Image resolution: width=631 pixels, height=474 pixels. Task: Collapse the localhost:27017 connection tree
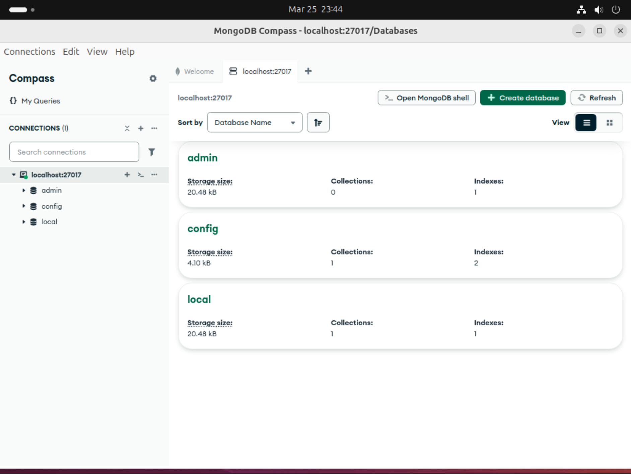pyautogui.click(x=14, y=174)
